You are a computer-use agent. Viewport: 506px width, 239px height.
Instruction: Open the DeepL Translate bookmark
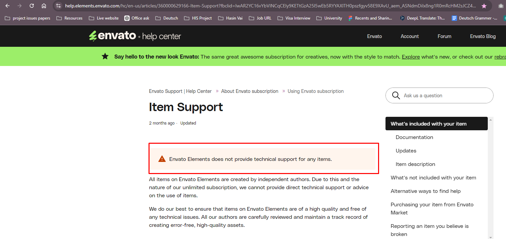(423, 18)
